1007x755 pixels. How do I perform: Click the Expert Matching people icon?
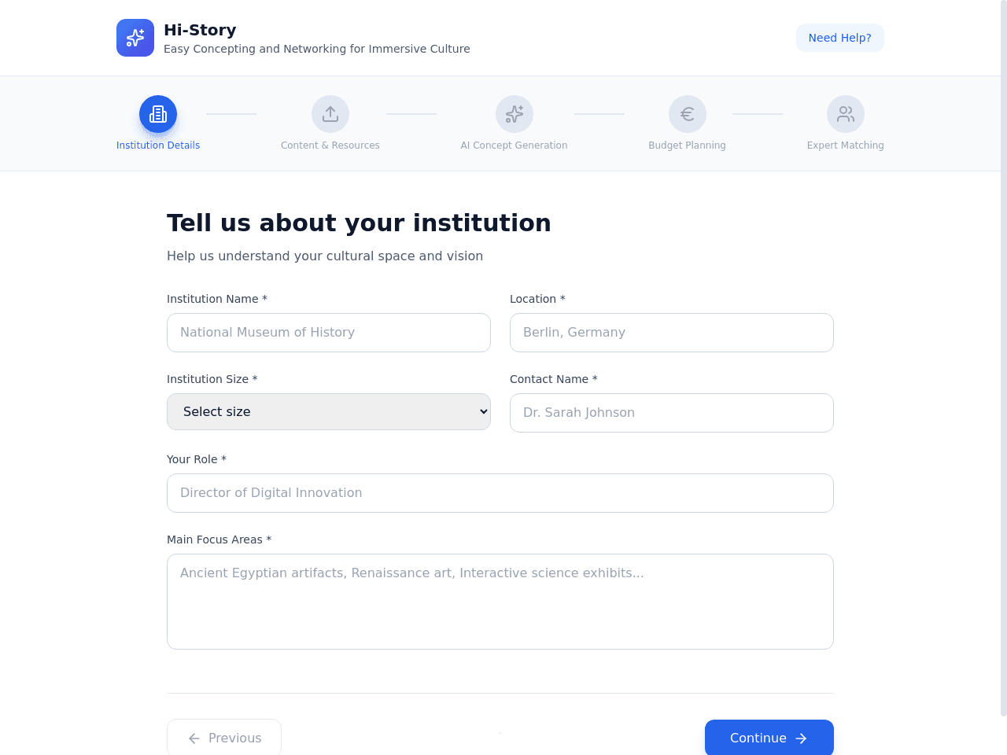pyautogui.click(x=846, y=114)
